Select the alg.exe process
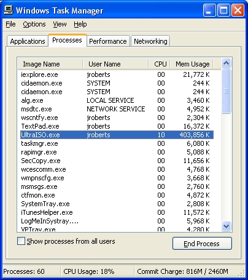The image size is (248, 280). tap(117, 100)
